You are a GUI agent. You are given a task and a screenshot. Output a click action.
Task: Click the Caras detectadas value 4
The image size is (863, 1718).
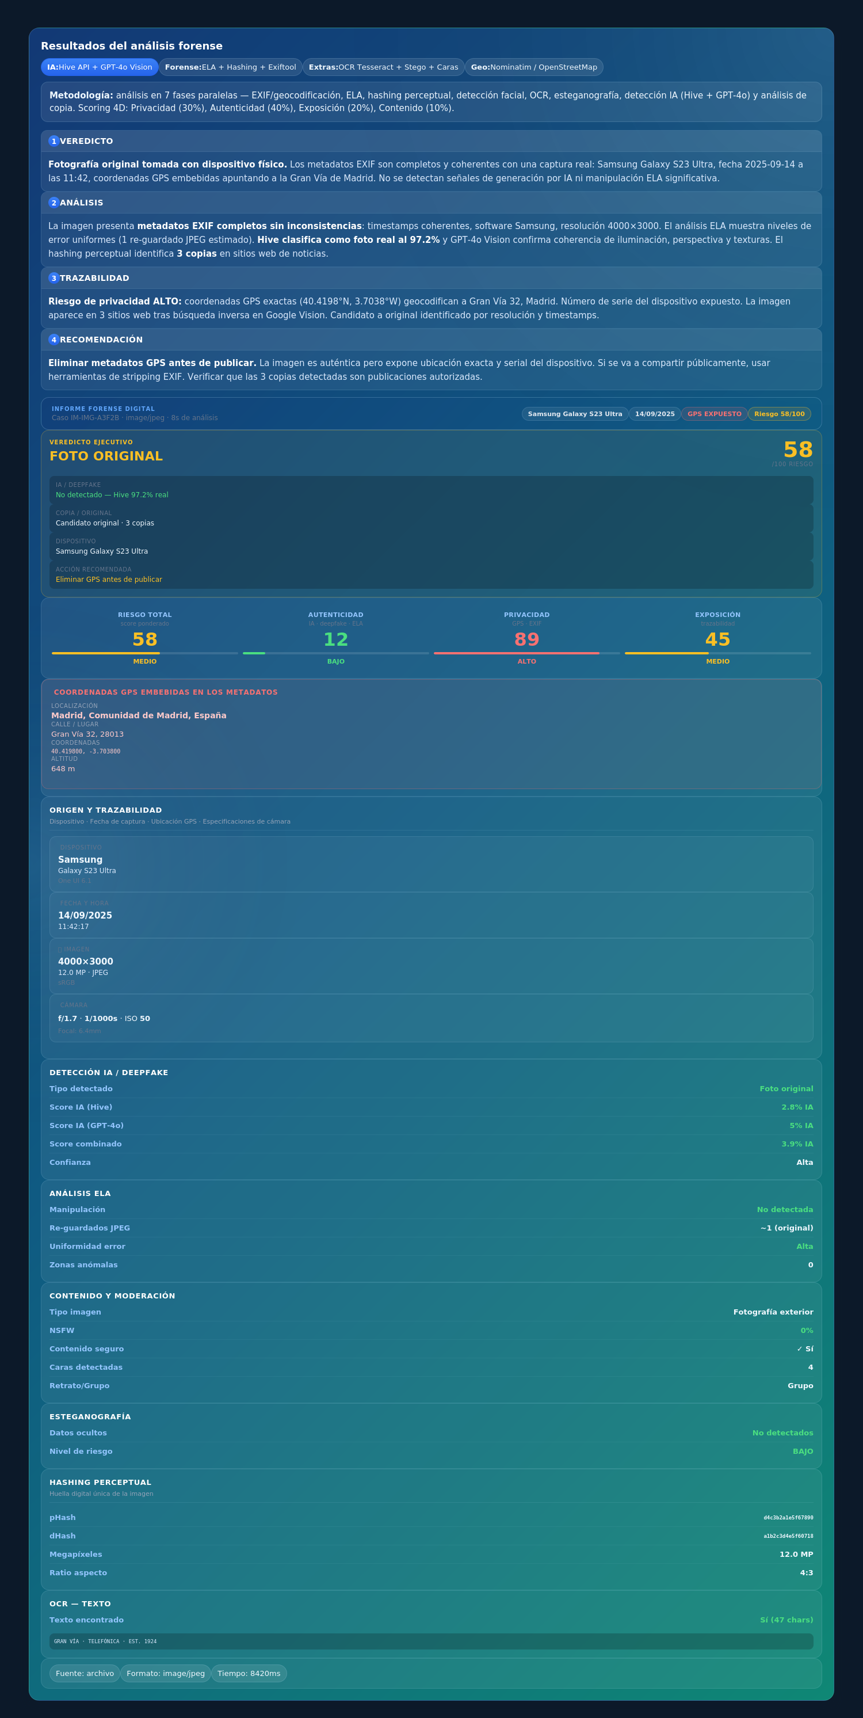pyautogui.click(x=810, y=1367)
